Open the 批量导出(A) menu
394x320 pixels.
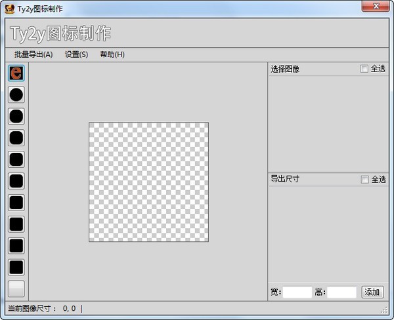[x=33, y=54]
